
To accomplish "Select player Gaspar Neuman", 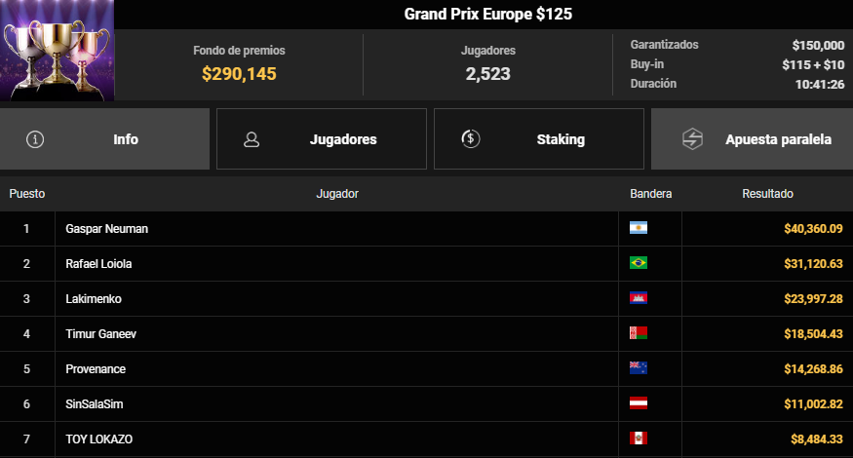I will coord(106,228).
